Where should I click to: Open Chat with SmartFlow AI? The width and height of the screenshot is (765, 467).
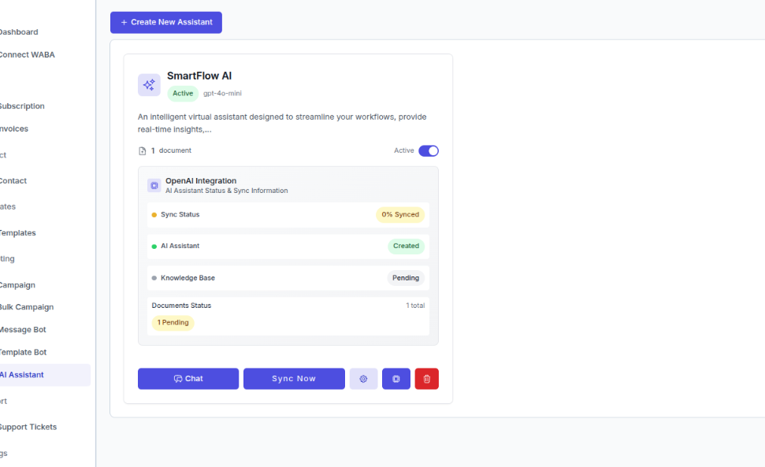(x=188, y=379)
